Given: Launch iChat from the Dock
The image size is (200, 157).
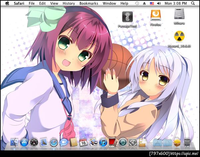Looking at the screenshot, I should click(x=64, y=142).
